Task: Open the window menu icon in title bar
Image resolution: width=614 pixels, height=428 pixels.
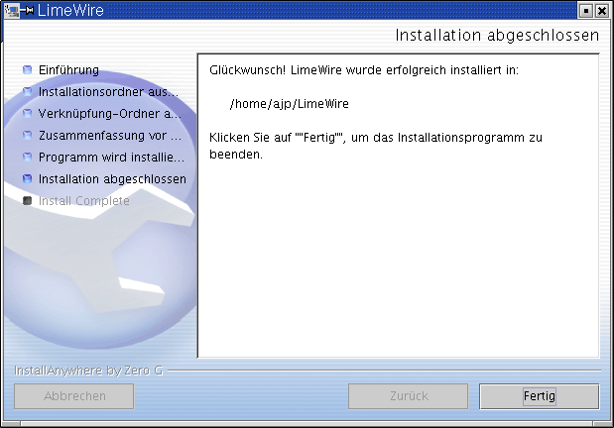Action: tap(11, 10)
